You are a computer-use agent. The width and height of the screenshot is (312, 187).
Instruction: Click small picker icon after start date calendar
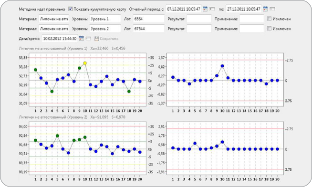(x=212, y=9)
